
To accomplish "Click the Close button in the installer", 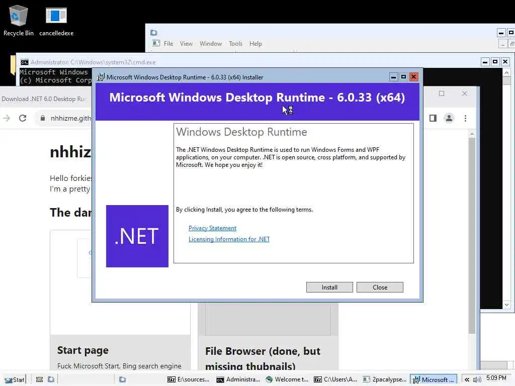I will click(380, 287).
